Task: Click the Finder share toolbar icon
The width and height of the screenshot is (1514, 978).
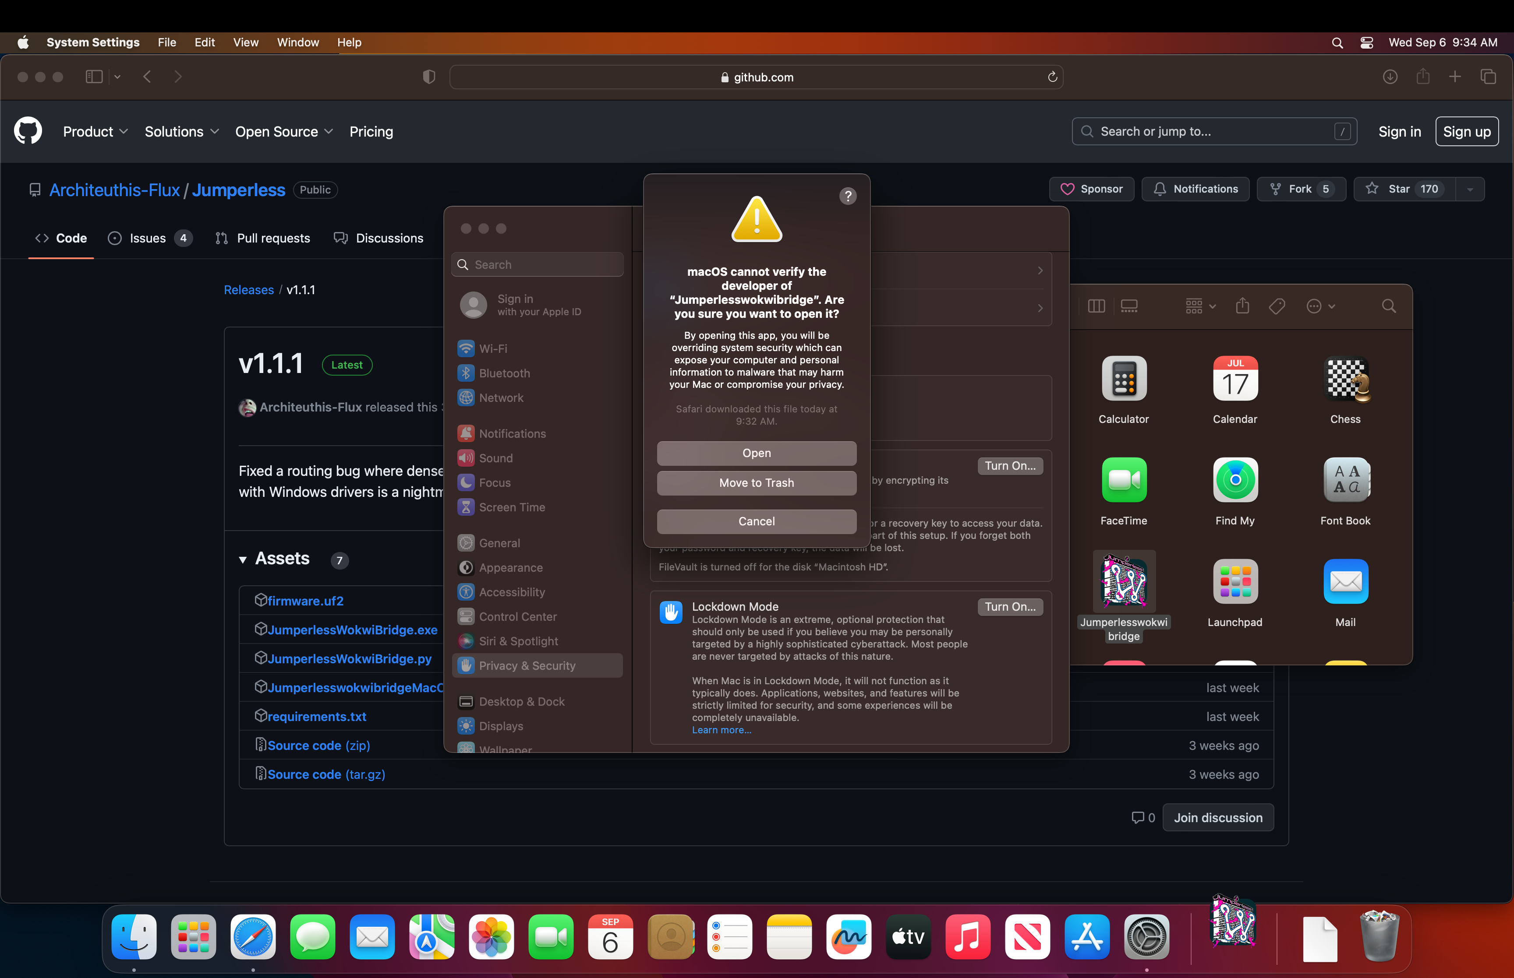Action: [1243, 307]
